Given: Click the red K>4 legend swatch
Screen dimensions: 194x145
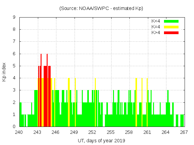Looking at the screenshot, I should (x=171, y=32).
